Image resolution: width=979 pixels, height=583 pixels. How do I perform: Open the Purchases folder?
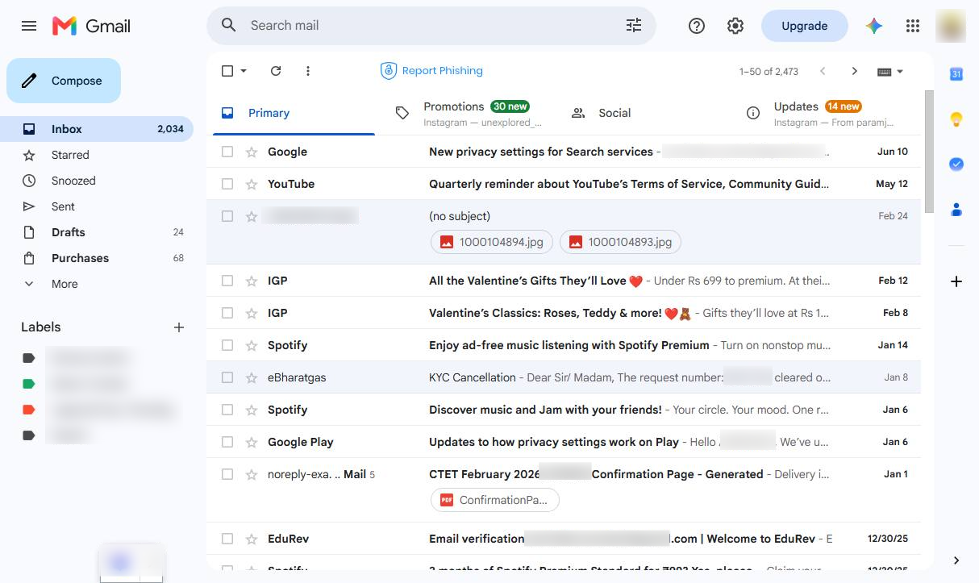97,258
